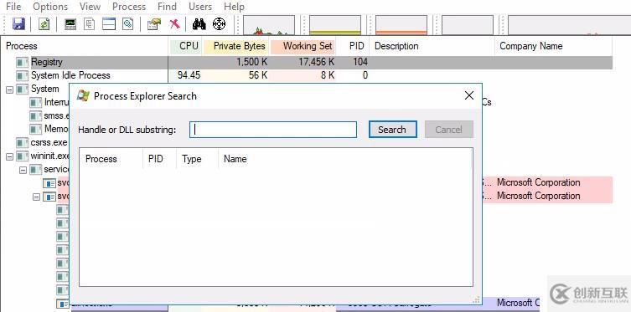Click the Search button in the dialog
Viewport: 631px width, 312px height.
tap(392, 130)
